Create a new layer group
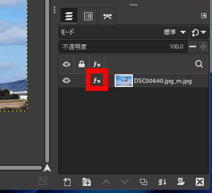This screenshot has width=212, height=193. coord(87,182)
